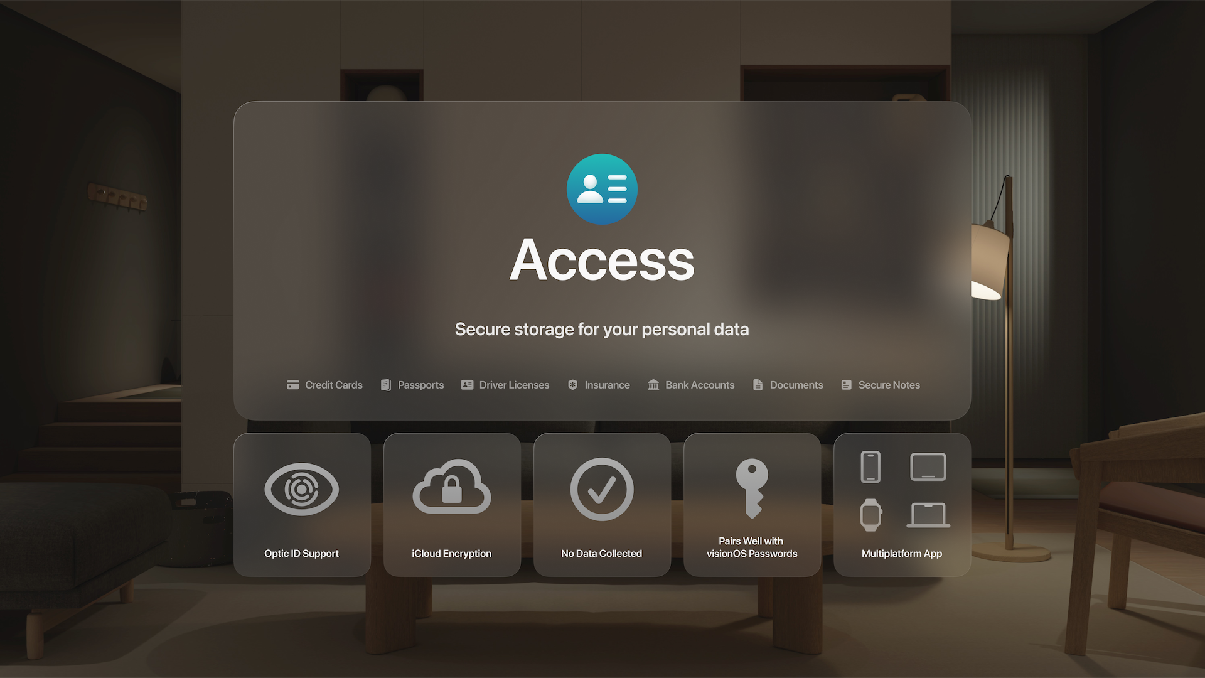Click the Optic ID Support icon
Image resolution: width=1205 pixels, height=678 pixels.
coord(301,488)
